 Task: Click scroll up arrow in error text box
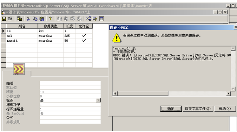click(233, 49)
